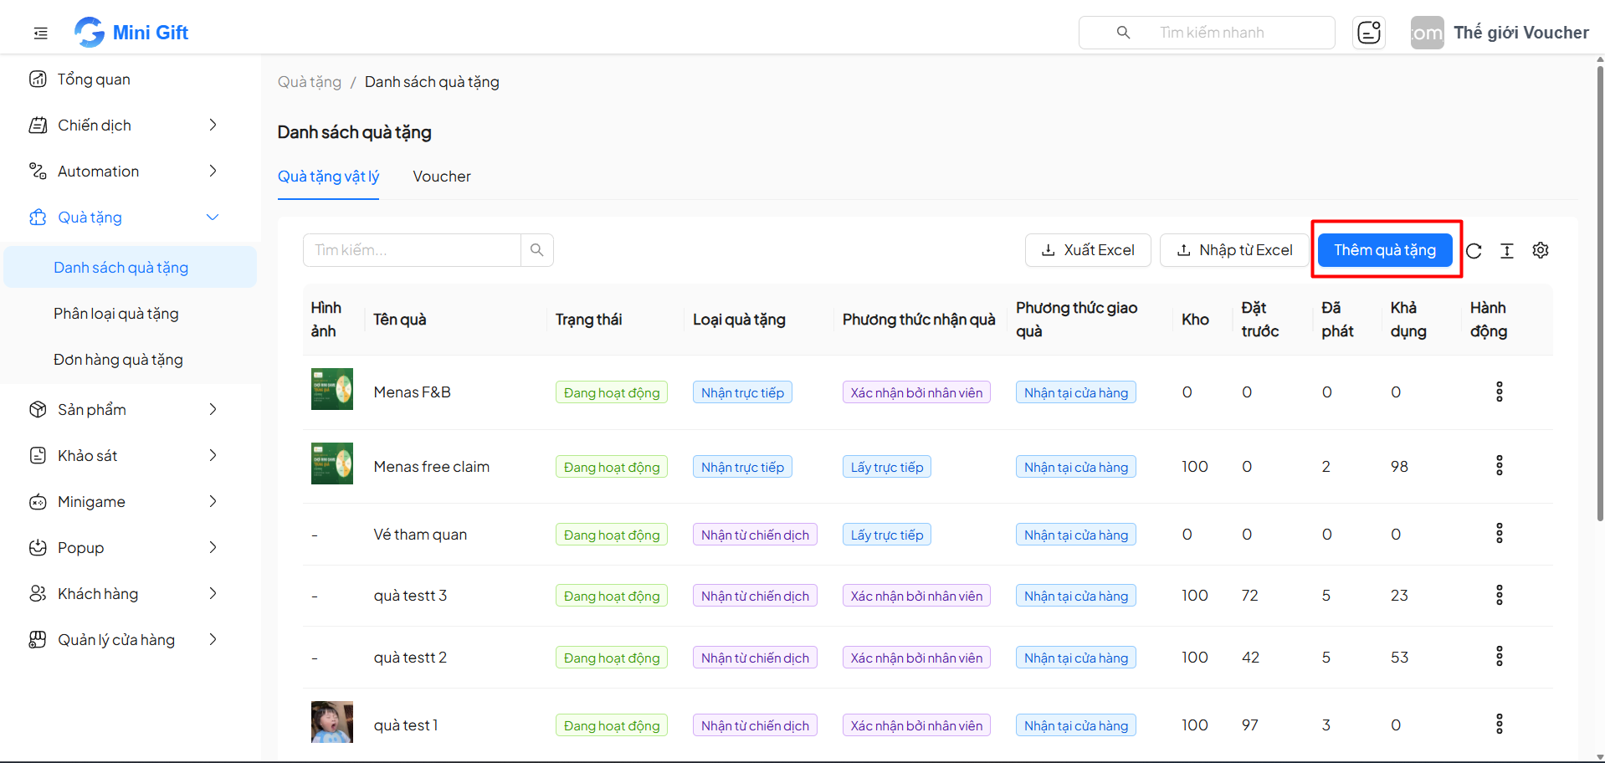Open row height density icon
This screenshot has width=1605, height=763.
click(x=1507, y=251)
